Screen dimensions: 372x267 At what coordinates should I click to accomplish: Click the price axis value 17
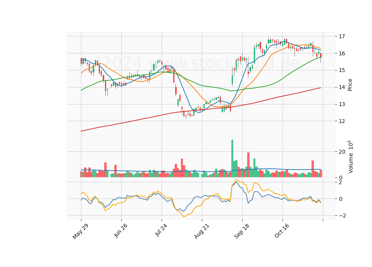pyautogui.click(x=342, y=36)
